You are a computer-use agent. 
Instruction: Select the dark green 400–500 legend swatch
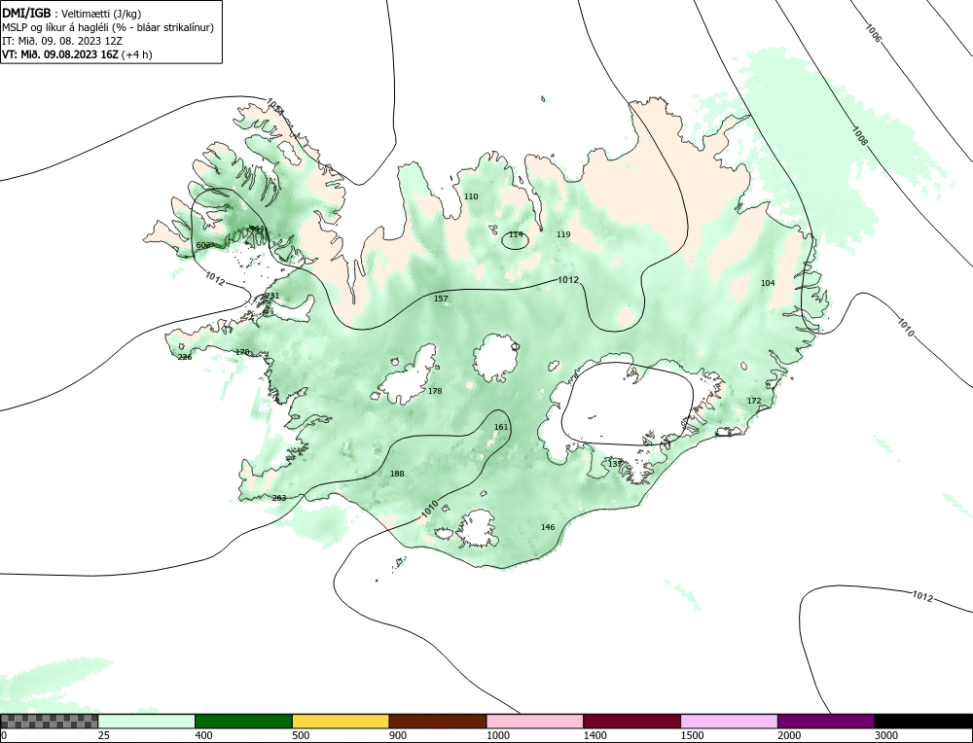click(x=243, y=721)
